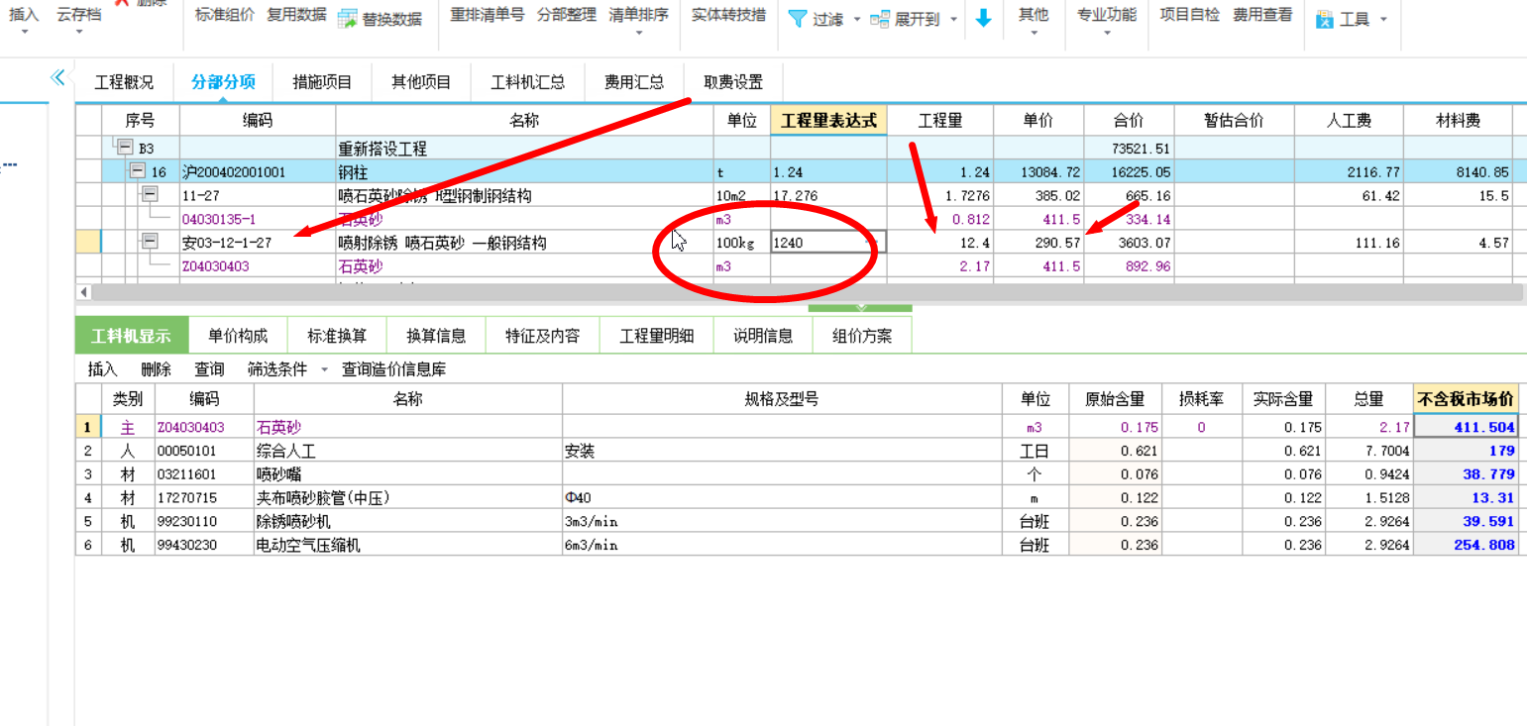The height and width of the screenshot is (726, 1527).
Task: Click the blue download arrow icon in toolbar
Action: pos(983,19)
